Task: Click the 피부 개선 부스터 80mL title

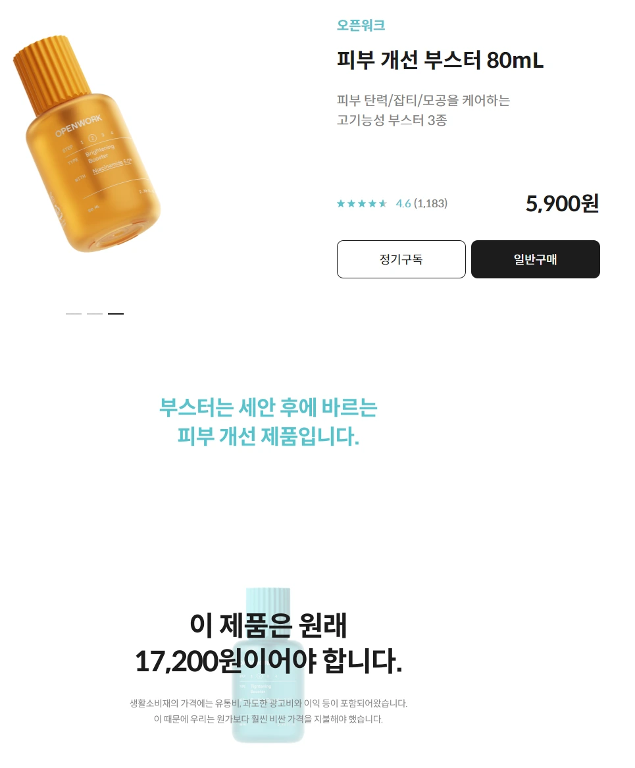Action: pos(440,61)
